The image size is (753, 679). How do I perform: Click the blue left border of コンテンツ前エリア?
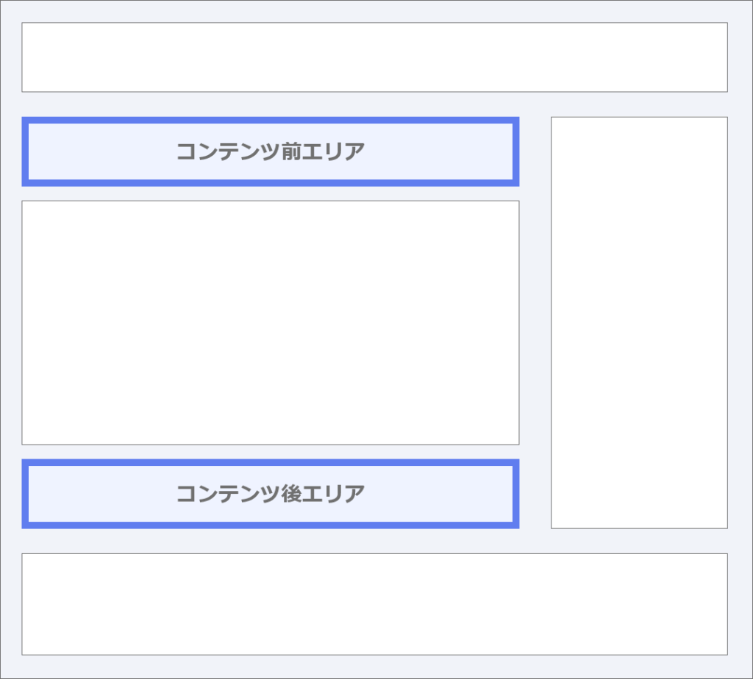(25, 152)
